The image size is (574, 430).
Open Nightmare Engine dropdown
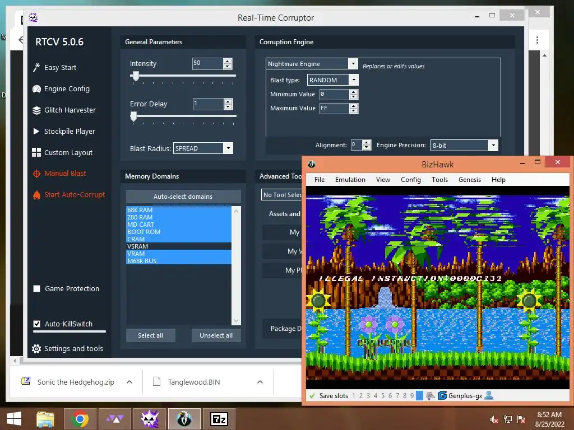[353, 64]
